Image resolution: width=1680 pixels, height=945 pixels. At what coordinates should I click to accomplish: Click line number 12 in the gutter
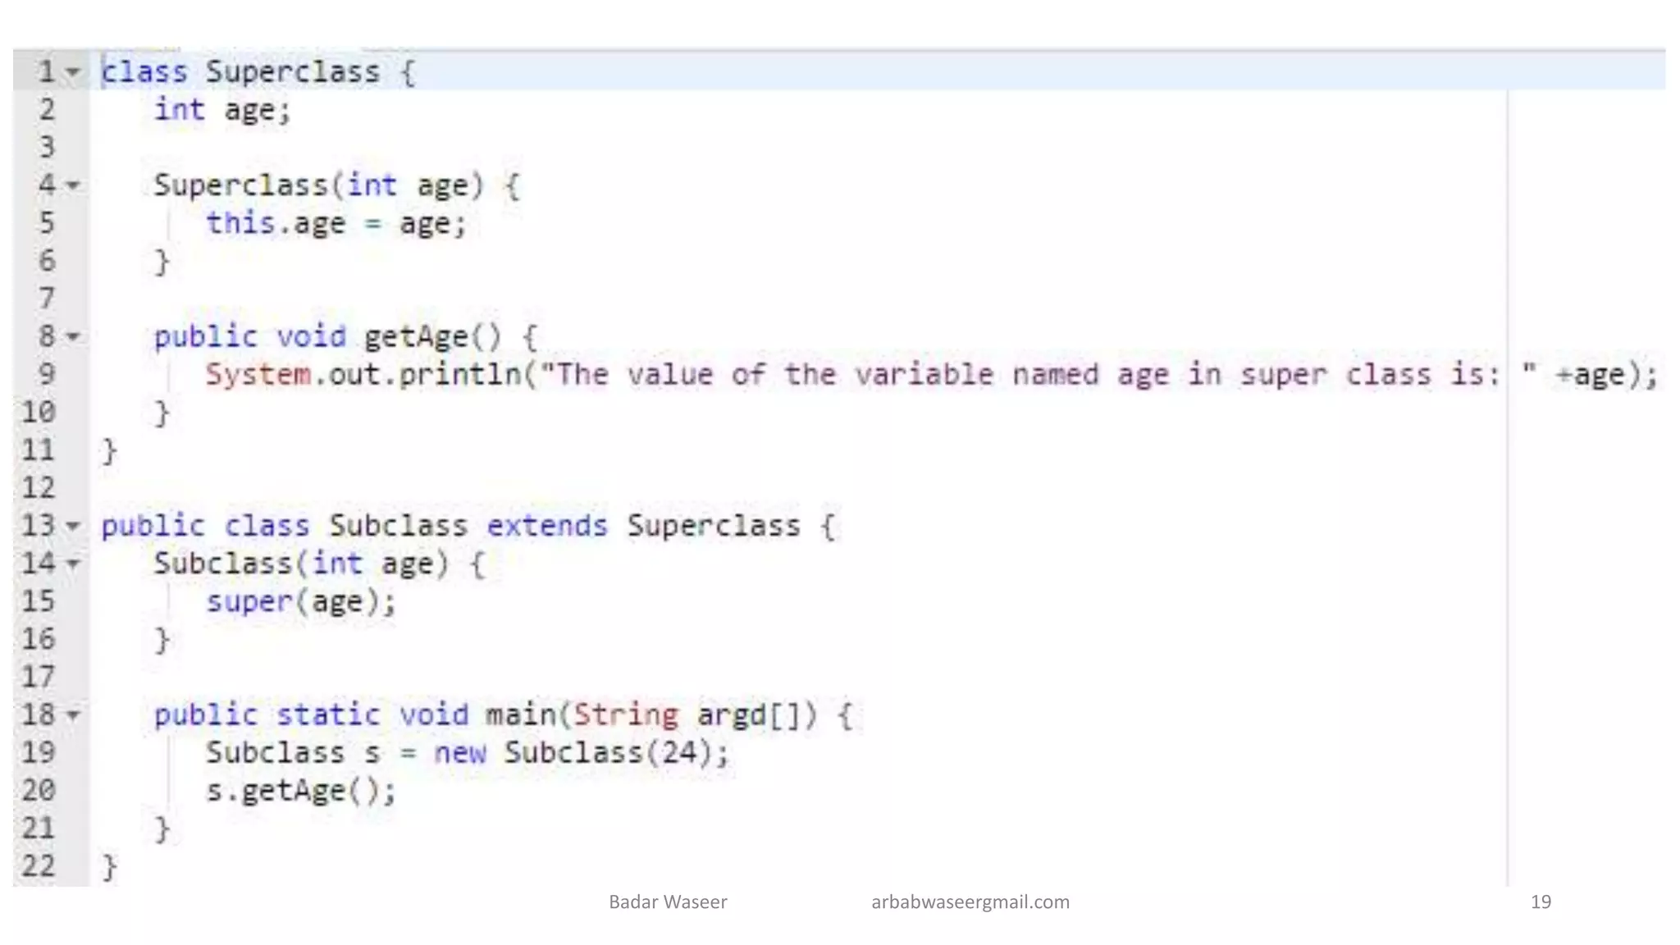pyautogui.click(x=39, y=488)
